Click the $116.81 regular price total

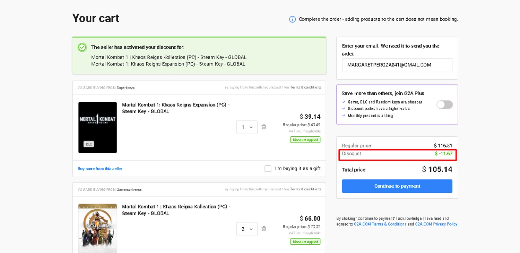(443, 146)
